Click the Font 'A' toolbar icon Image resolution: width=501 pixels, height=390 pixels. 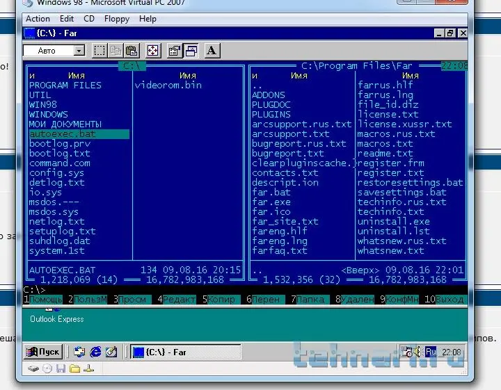212,51
